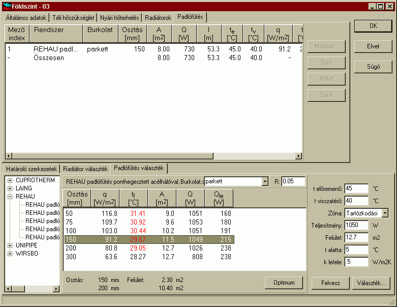The image size is (397, 307).
Task: Click the disabled Sűrít button
Action: (326, 63)
